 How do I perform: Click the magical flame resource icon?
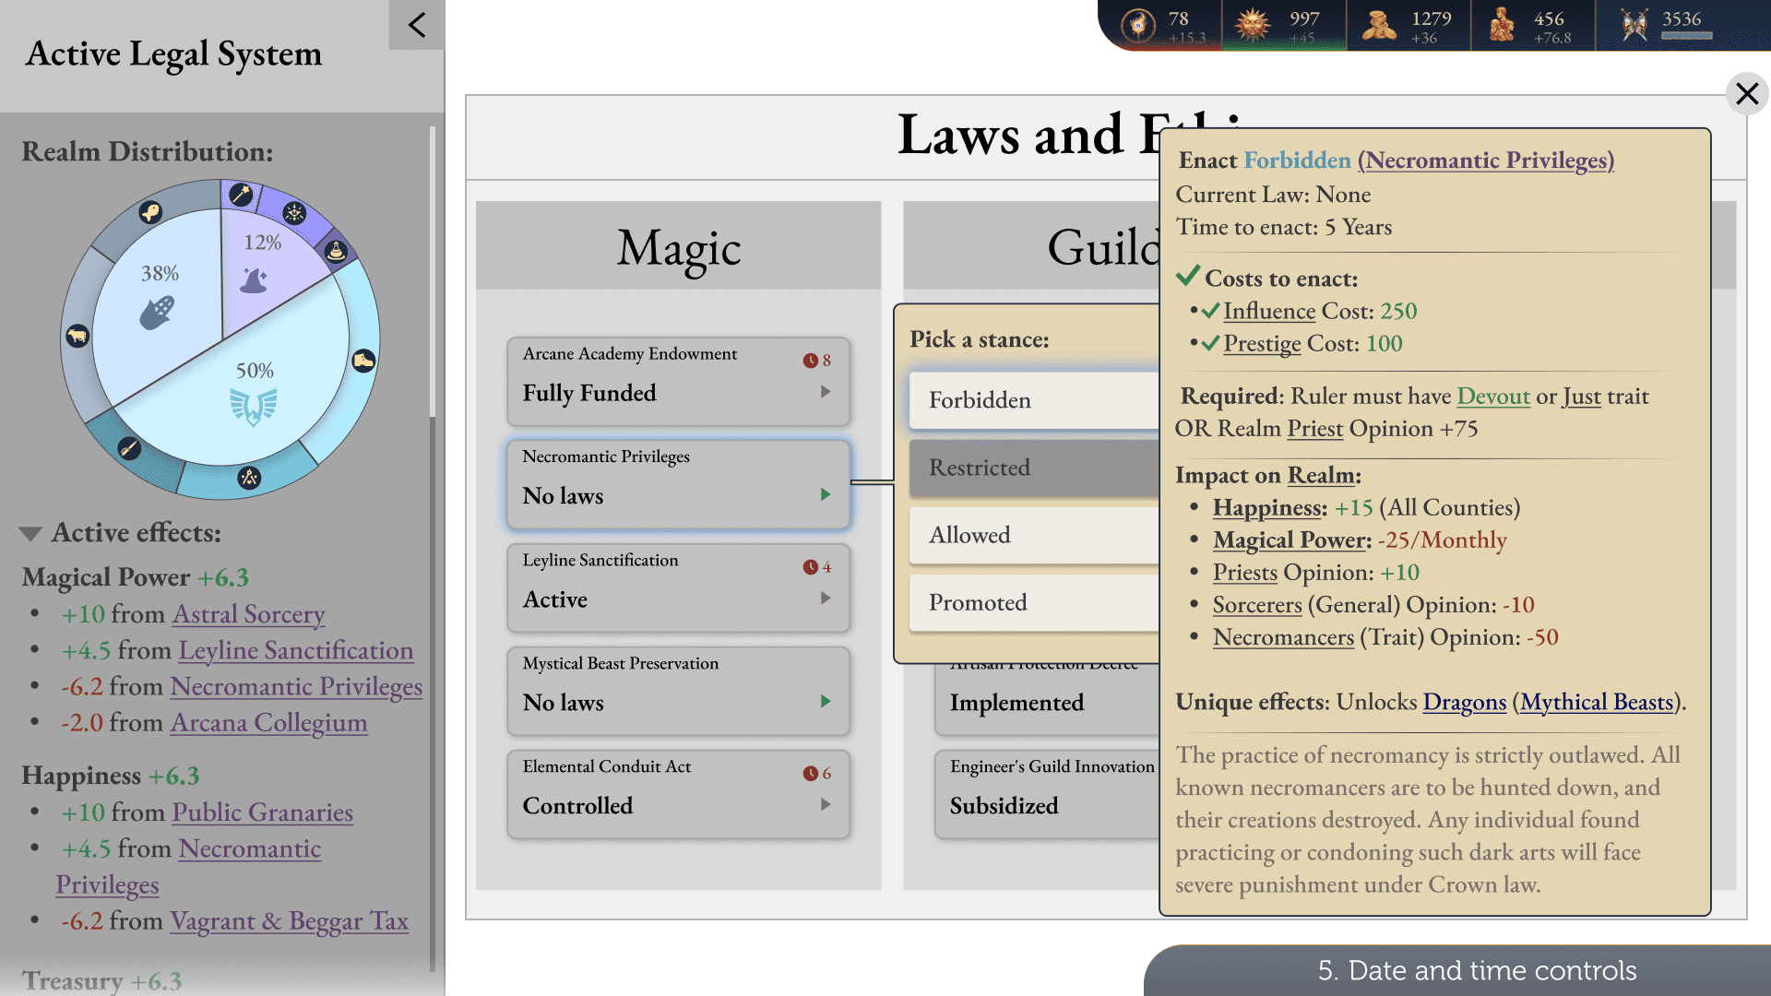[1138, 25]
